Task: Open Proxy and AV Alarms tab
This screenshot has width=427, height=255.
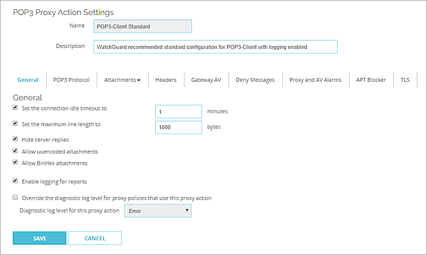Action: [x=315, y=80]
